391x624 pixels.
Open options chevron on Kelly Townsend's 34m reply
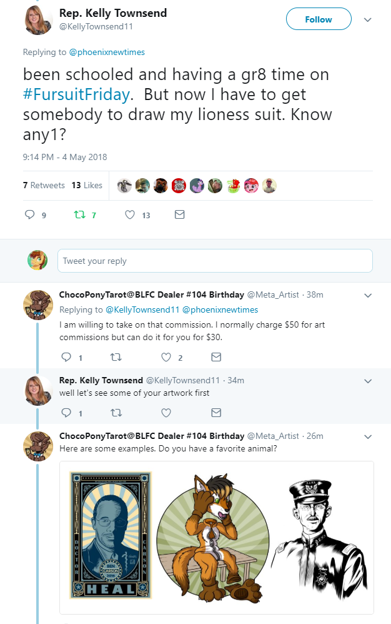pyautogui.click(x=367, y=381)
